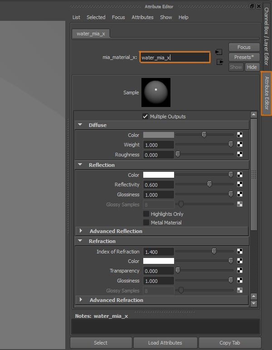This screenshot has width=272, height=350.
Task: Click the map icon beside Index of Refraction
Action: coord(240,252)
